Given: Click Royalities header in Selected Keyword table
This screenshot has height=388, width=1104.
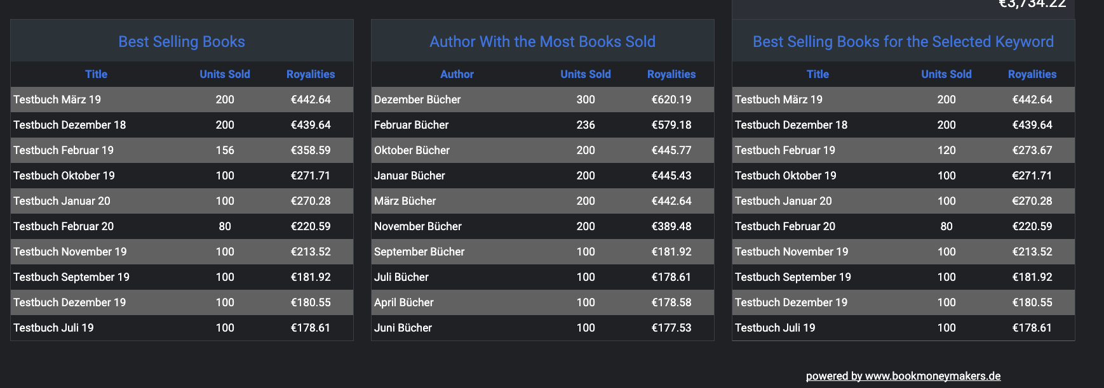Looking at the screenshot, I should [1032, 74].
